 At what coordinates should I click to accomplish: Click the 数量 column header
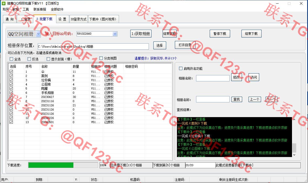pyautogui.click(x=80, y=66)
